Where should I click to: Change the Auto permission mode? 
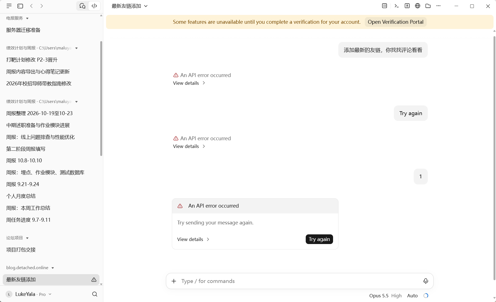coord(412,296)
